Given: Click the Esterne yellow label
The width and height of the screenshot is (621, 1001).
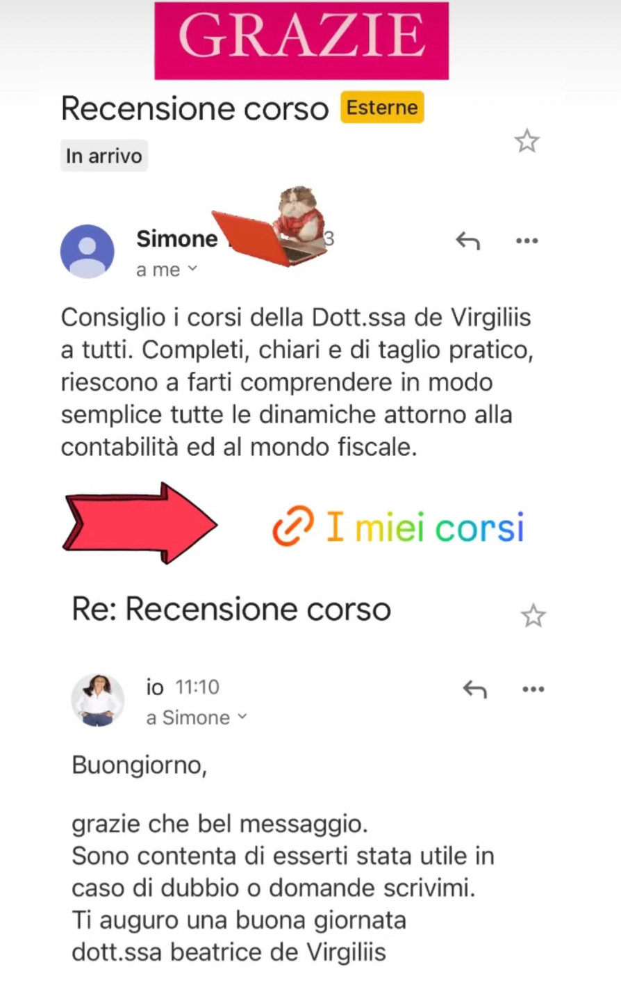Looking at the screenshot, I should (x=382, y=108).
